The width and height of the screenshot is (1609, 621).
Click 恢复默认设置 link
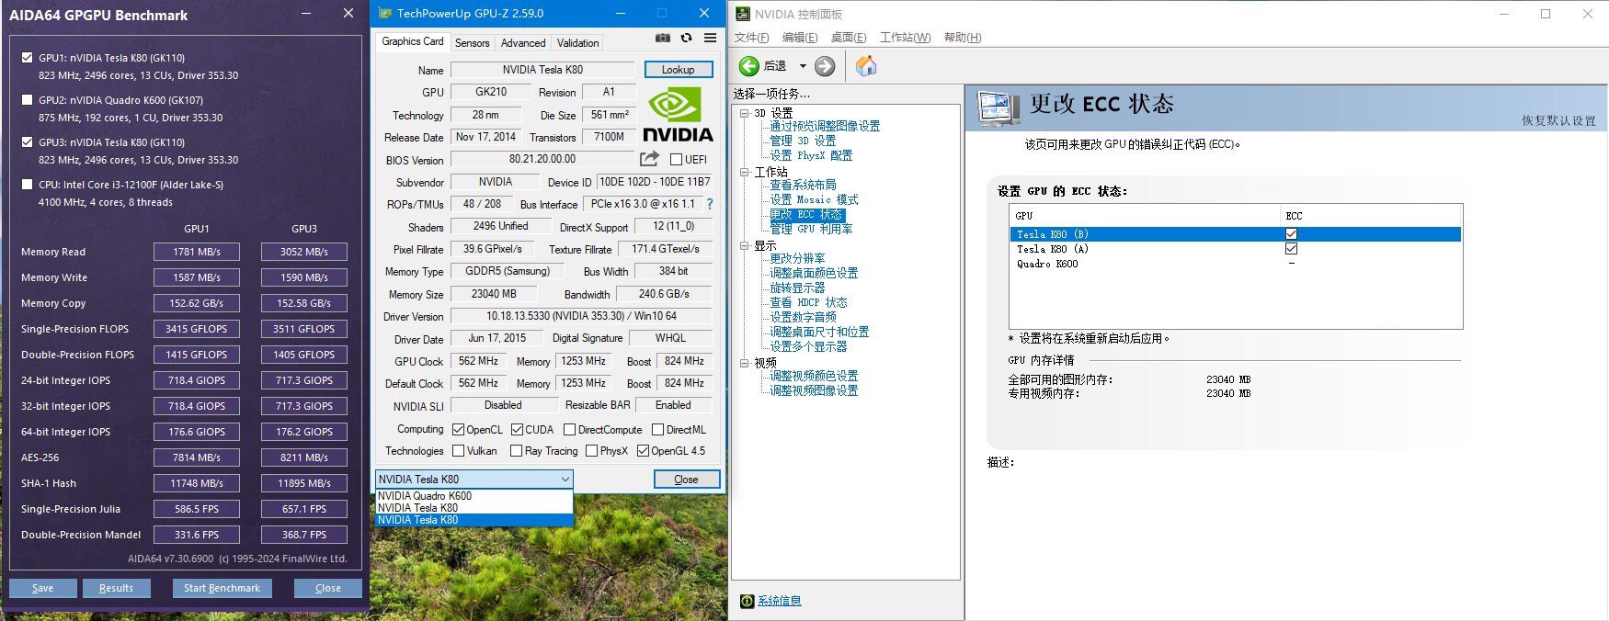tap(1558, 120)
